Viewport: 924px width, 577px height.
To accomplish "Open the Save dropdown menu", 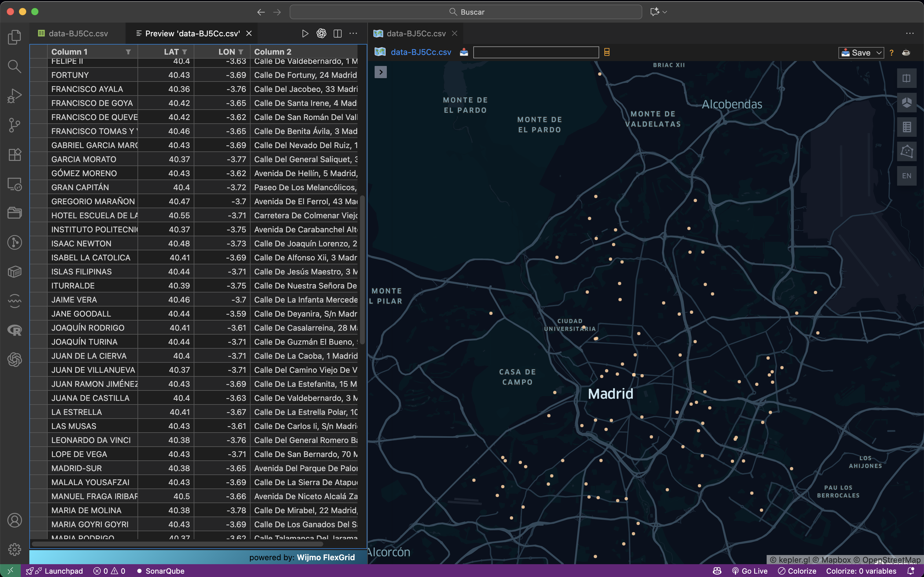I will pos(878,53).
